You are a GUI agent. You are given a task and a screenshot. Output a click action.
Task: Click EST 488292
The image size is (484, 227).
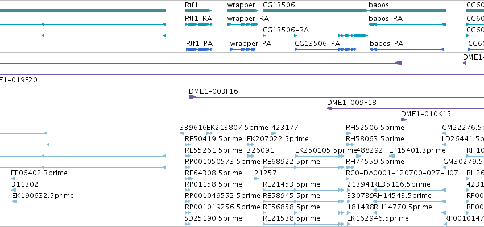(370, 150)
